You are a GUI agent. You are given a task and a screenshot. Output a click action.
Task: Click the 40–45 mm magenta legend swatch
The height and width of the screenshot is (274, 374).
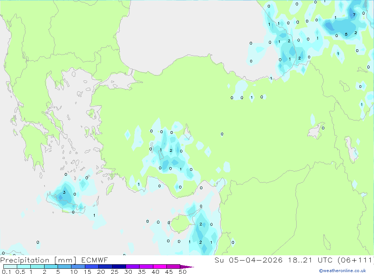(x=160, y=267)
